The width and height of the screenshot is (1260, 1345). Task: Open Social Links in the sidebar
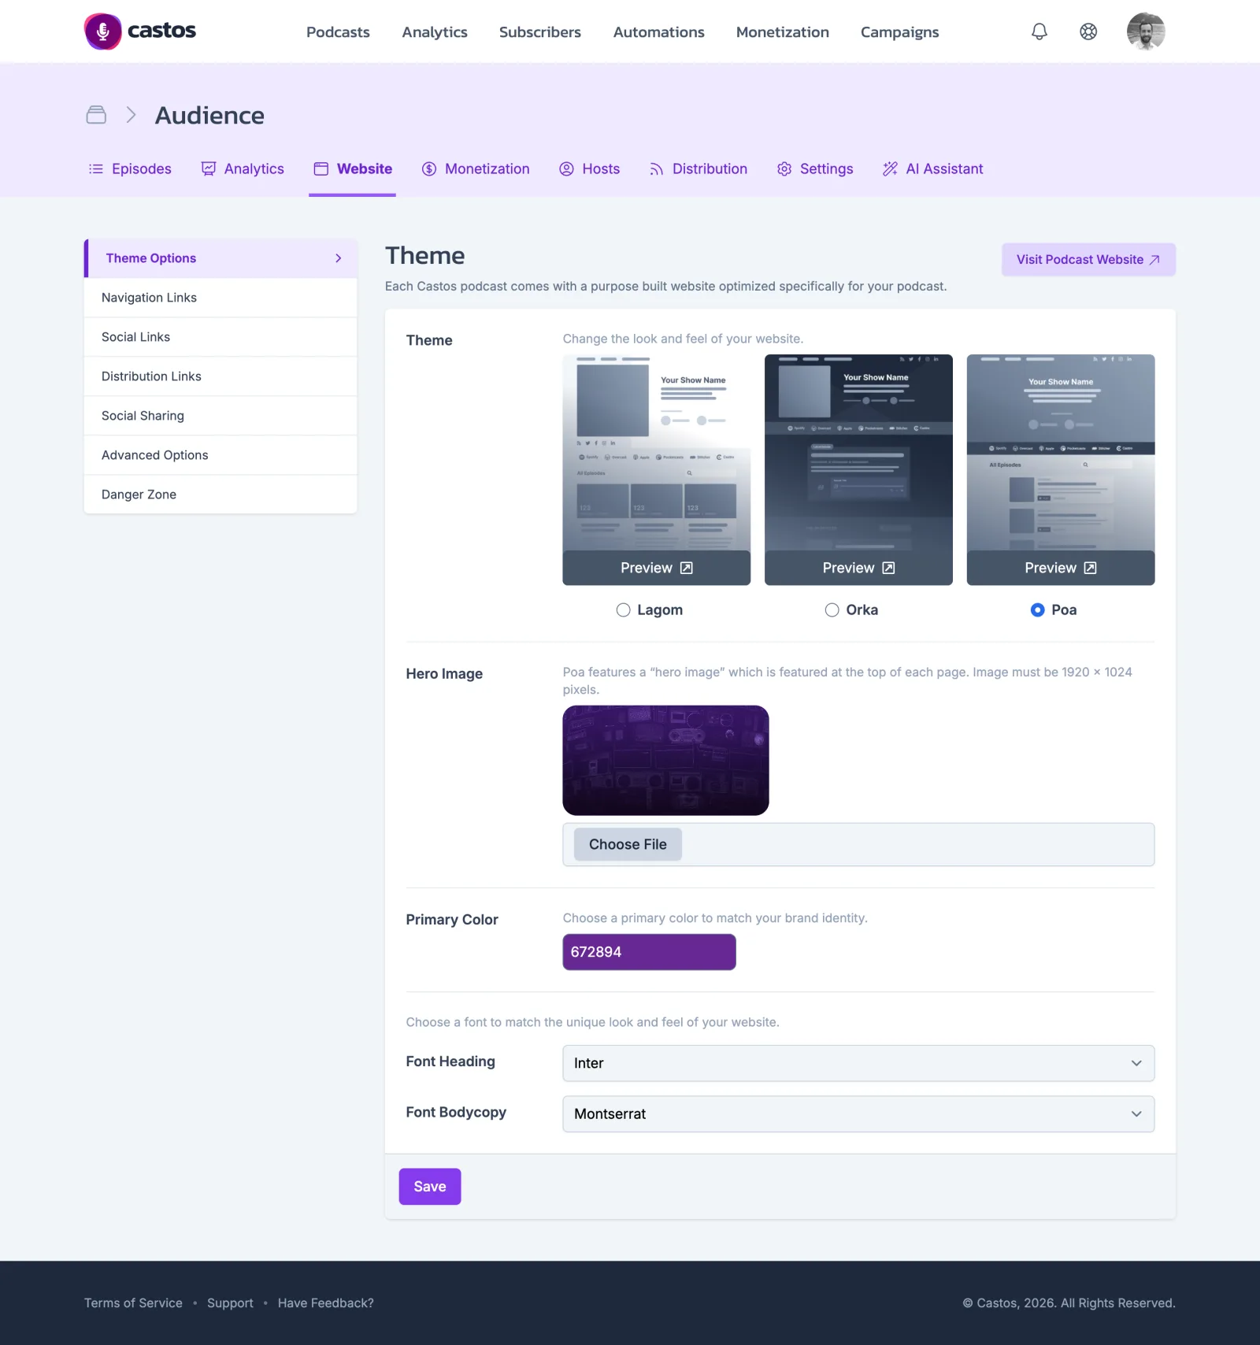click(x=220, y=337)
